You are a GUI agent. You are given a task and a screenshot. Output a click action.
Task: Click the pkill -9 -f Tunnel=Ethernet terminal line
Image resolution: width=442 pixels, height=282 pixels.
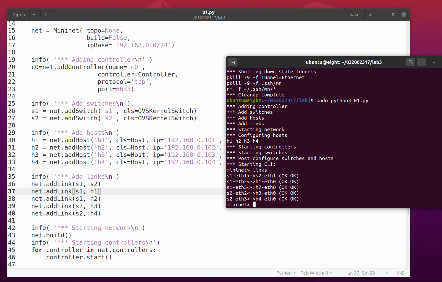click(x=266, y=78)
